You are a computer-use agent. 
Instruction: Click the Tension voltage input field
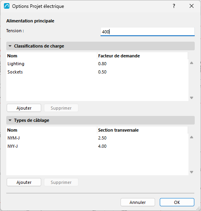[148, 32]
